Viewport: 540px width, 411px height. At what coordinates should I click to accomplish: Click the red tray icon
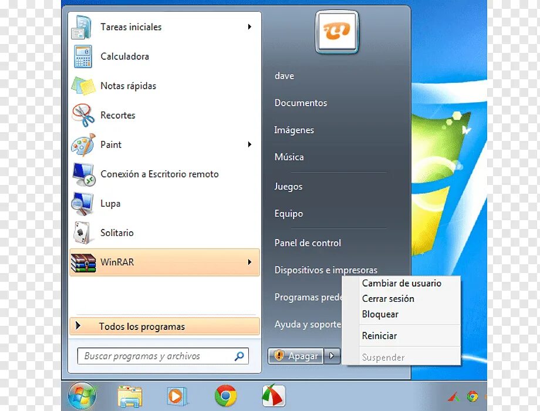coord(454,397)
